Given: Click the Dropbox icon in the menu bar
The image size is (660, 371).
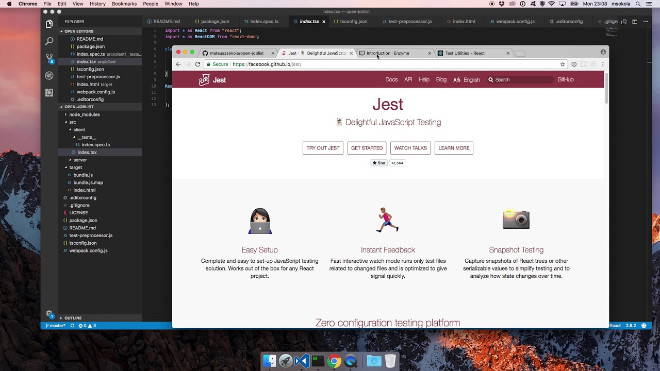Looking at the screenshot, I should pos(502,4).
